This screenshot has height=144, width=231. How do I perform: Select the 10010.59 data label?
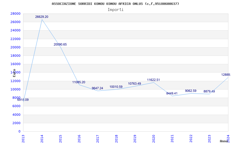[116, 87]
